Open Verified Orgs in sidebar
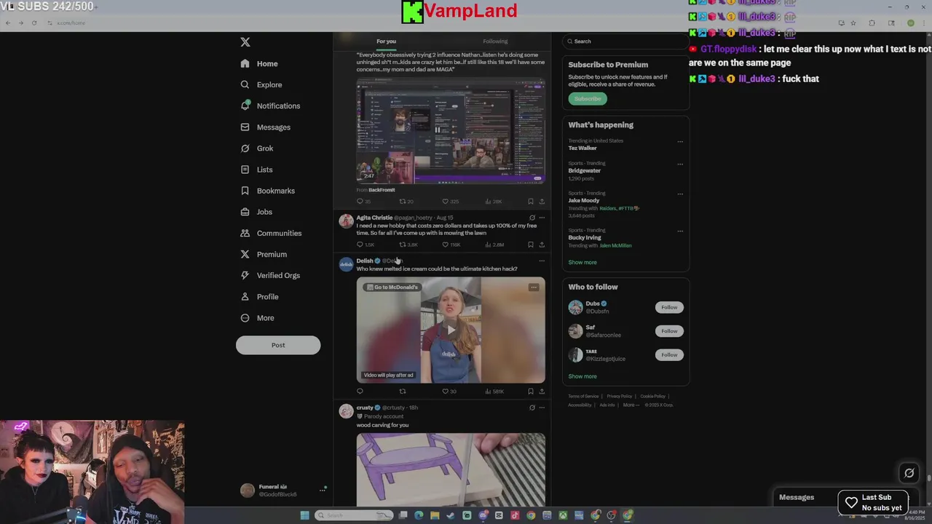 coord(270,275)
